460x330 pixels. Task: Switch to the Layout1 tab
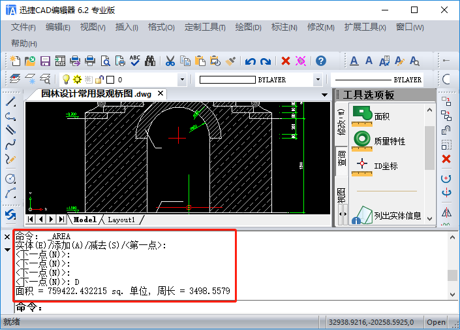point(121,220)
